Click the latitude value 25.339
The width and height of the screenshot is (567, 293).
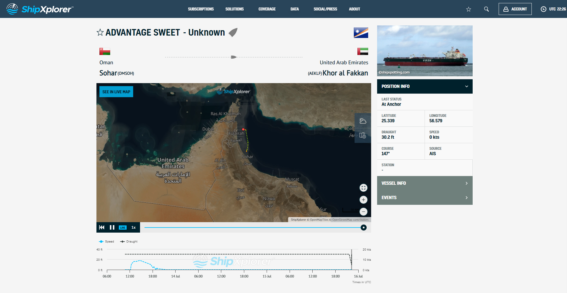(x=388, y=121)
